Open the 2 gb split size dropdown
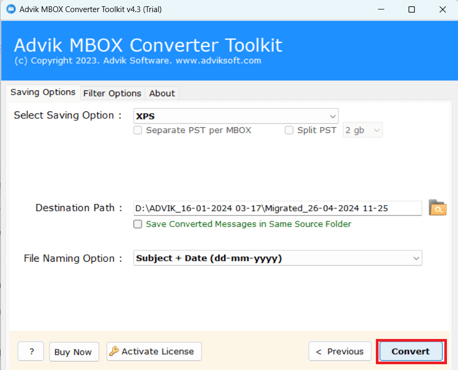The width and height of the screenshot is (458, 370). 363,130
